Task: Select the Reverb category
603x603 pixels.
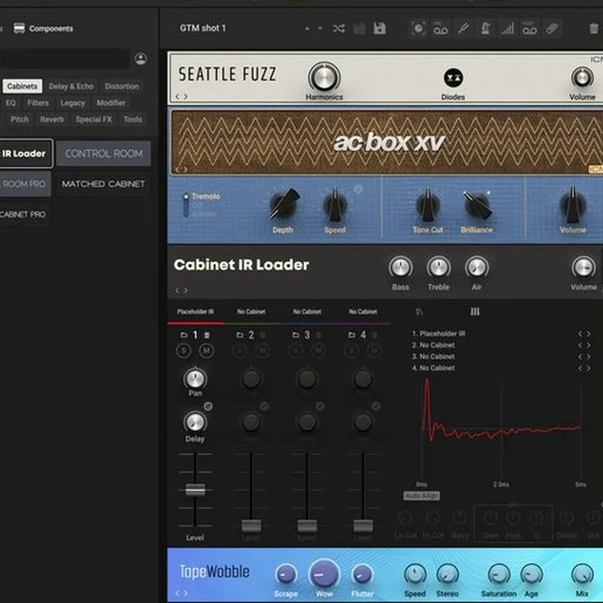Action: [52, 119]
